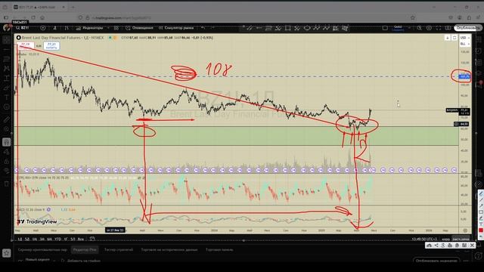484x272 pixels.
Task: Switch to the Редактор Pine tab
Action: click(x=85, y=250)
